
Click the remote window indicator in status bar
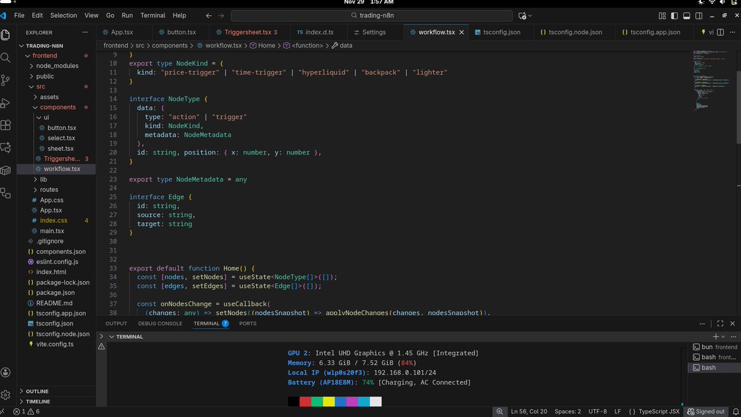pos(3,411)
